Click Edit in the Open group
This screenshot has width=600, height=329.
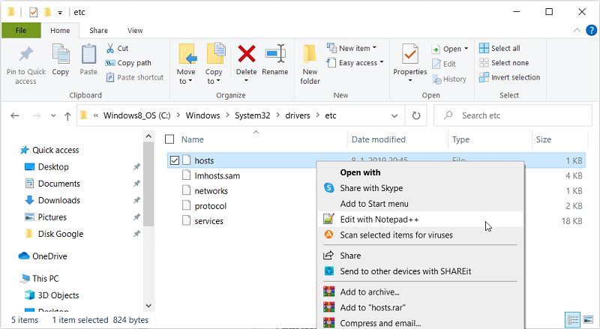coord(444,64)
